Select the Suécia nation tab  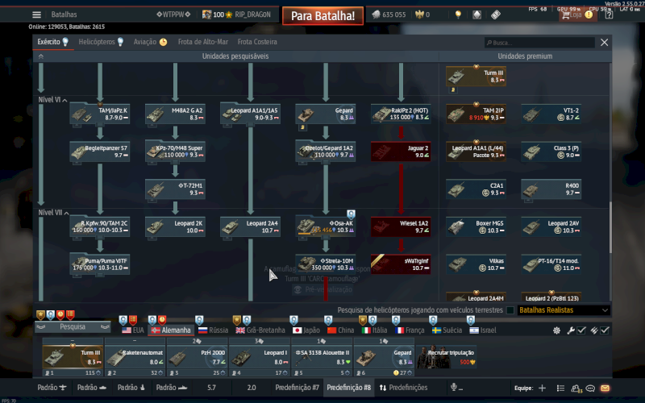(447, 330)
